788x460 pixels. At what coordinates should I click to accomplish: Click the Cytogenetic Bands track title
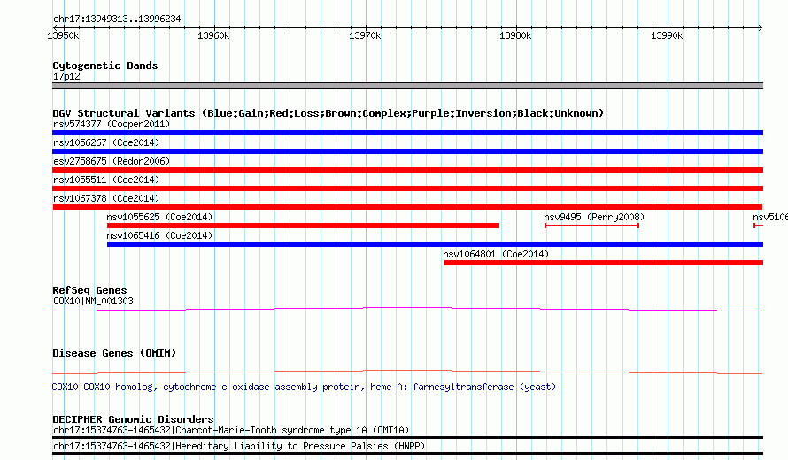pyautogui.click(x=105, y=65)
